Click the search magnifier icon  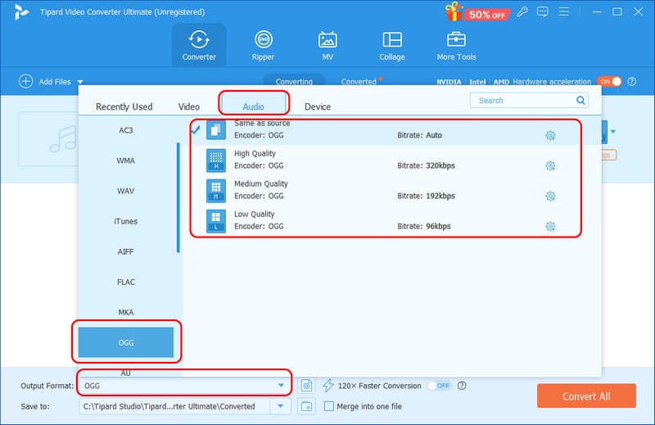tap(580, 100)
